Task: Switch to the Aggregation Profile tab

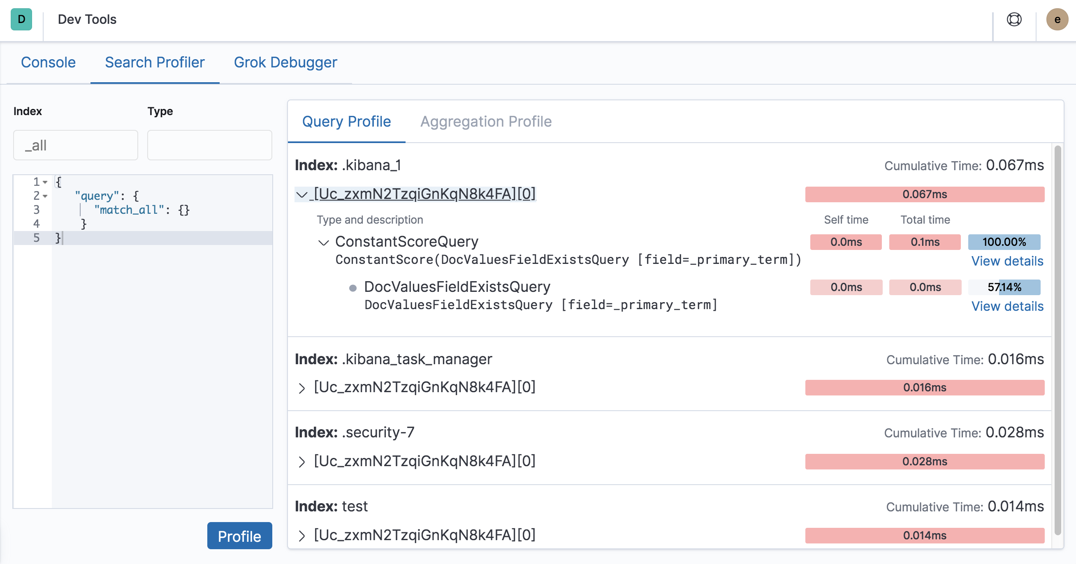Action: pos(486,122)
